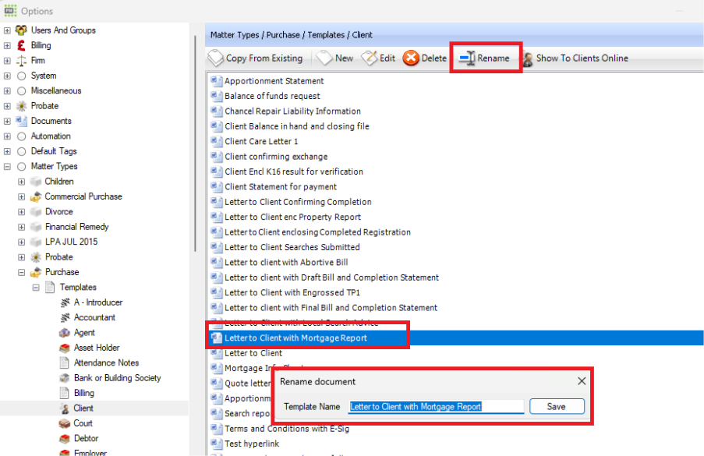This screenshot has height=456, width=704.
Task: Expand the Divorce matter type
Action: coord(22,211)
